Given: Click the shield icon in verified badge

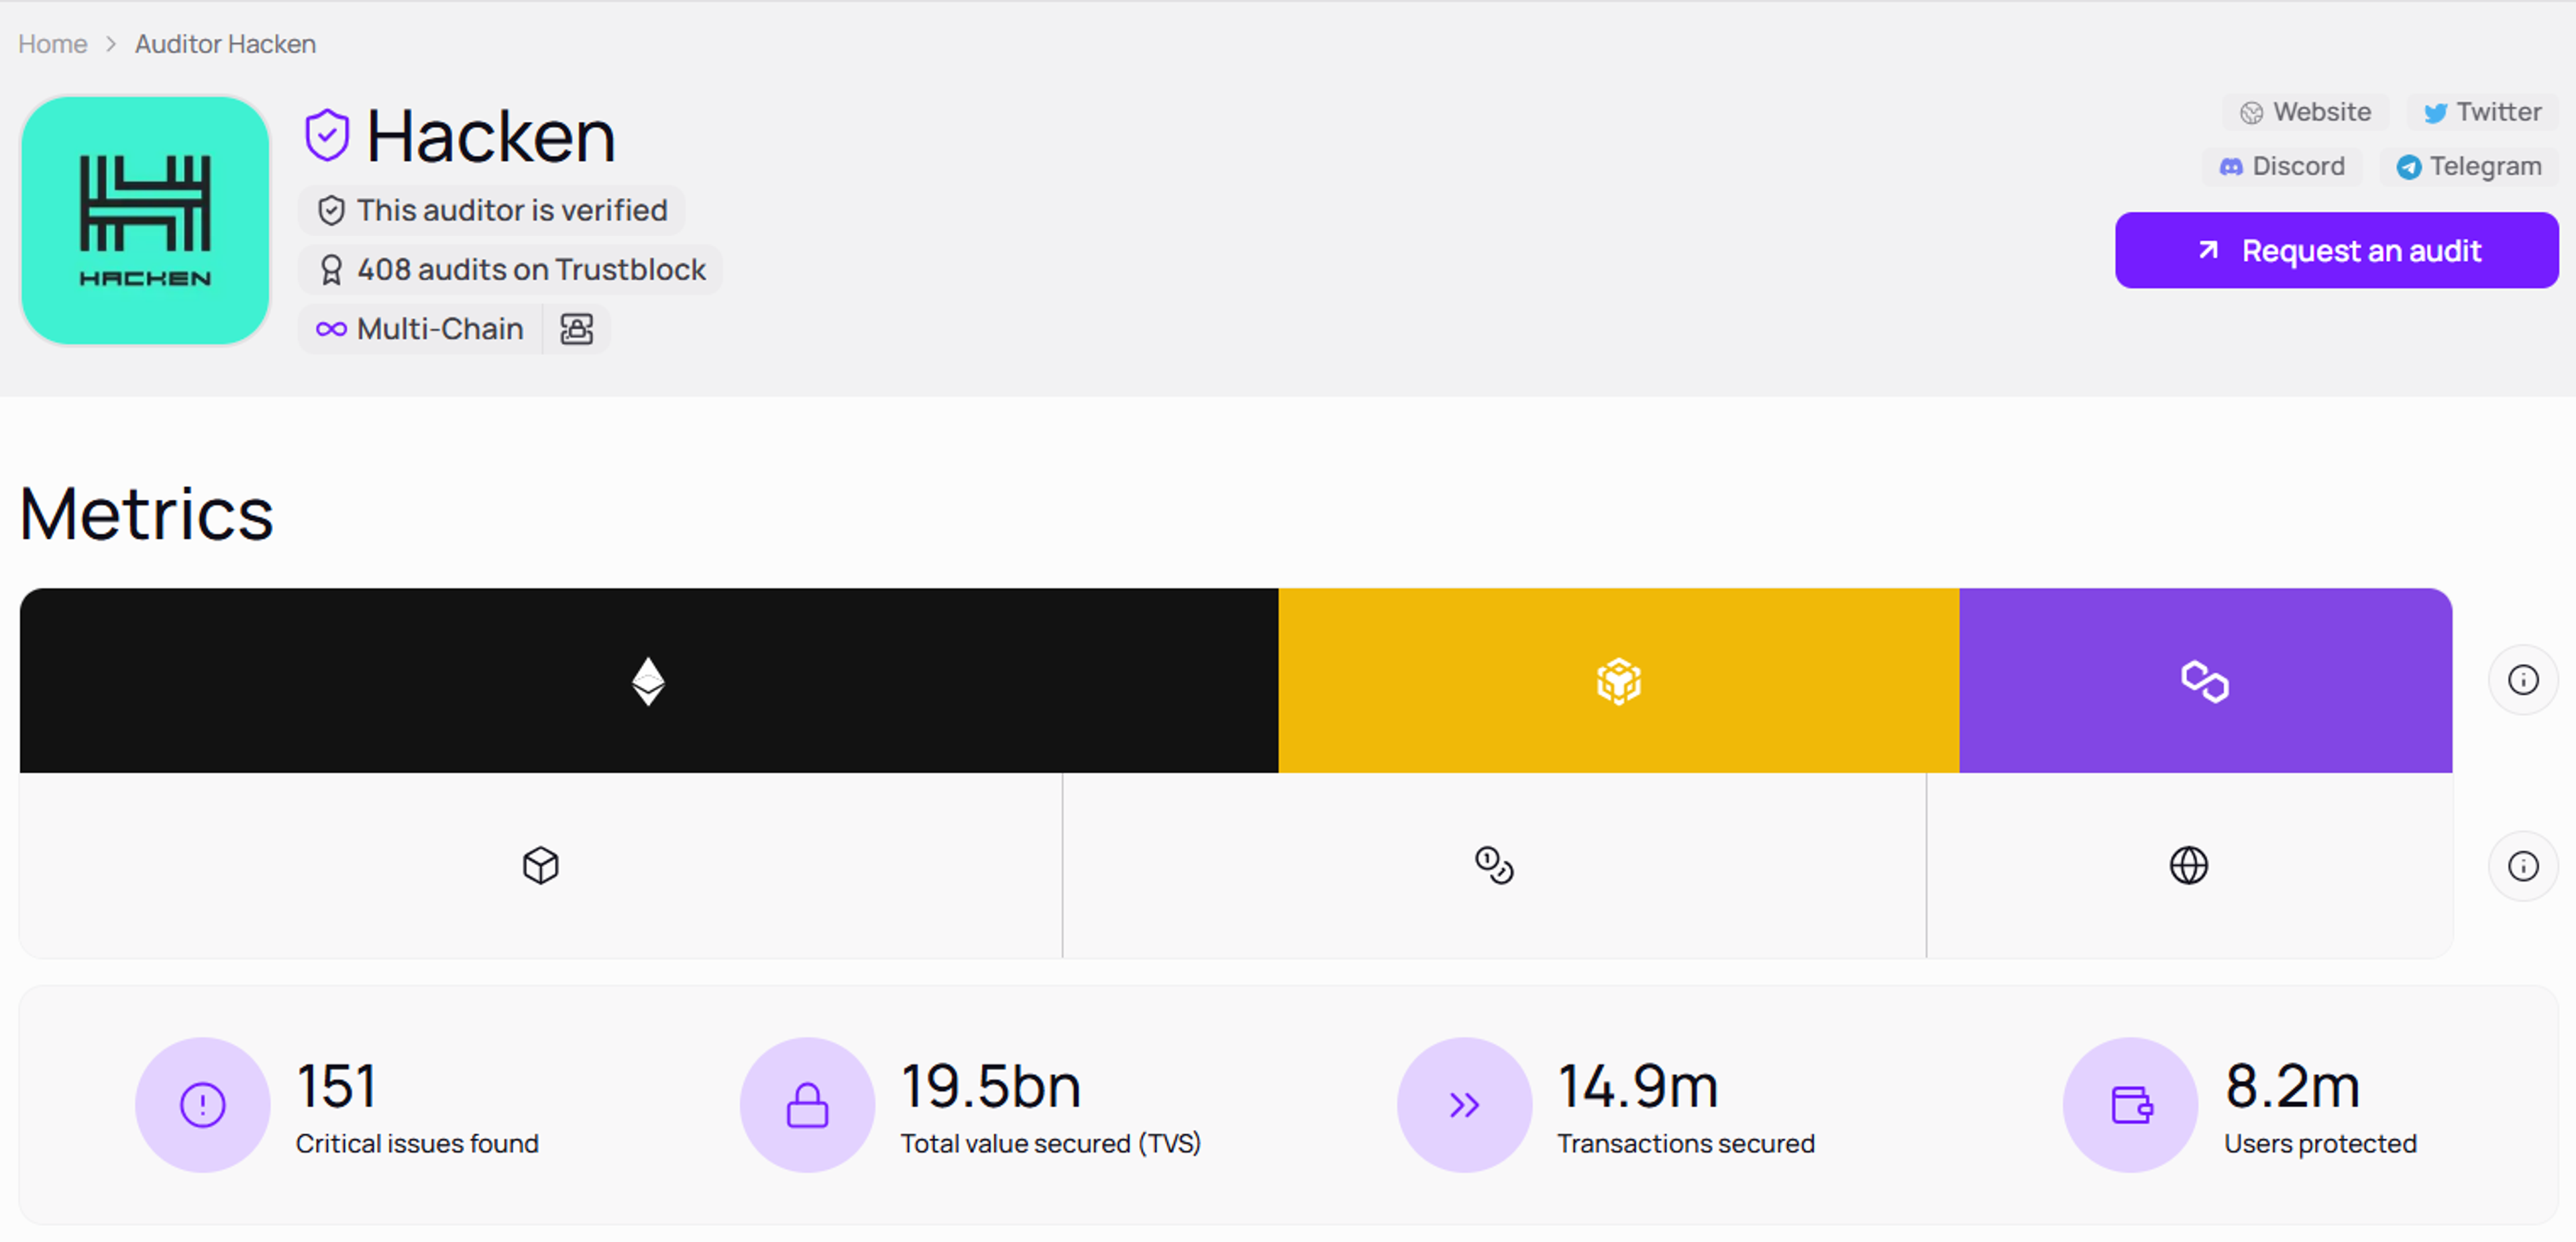Looking at the screenshot, I should coord(331,211).
